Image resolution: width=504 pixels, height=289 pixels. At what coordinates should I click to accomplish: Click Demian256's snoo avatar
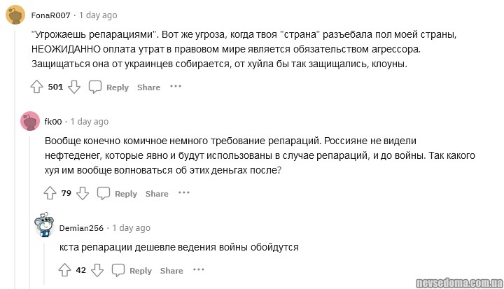[45, 227]
